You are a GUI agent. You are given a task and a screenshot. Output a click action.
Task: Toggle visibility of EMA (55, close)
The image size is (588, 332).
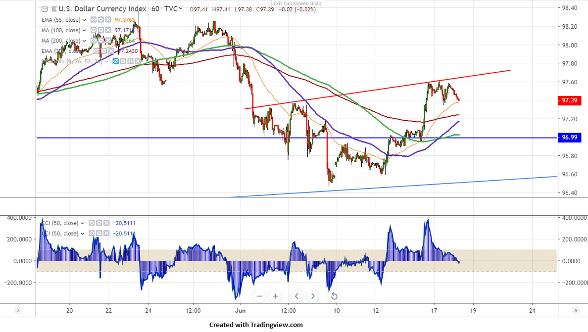pos(94,19)
